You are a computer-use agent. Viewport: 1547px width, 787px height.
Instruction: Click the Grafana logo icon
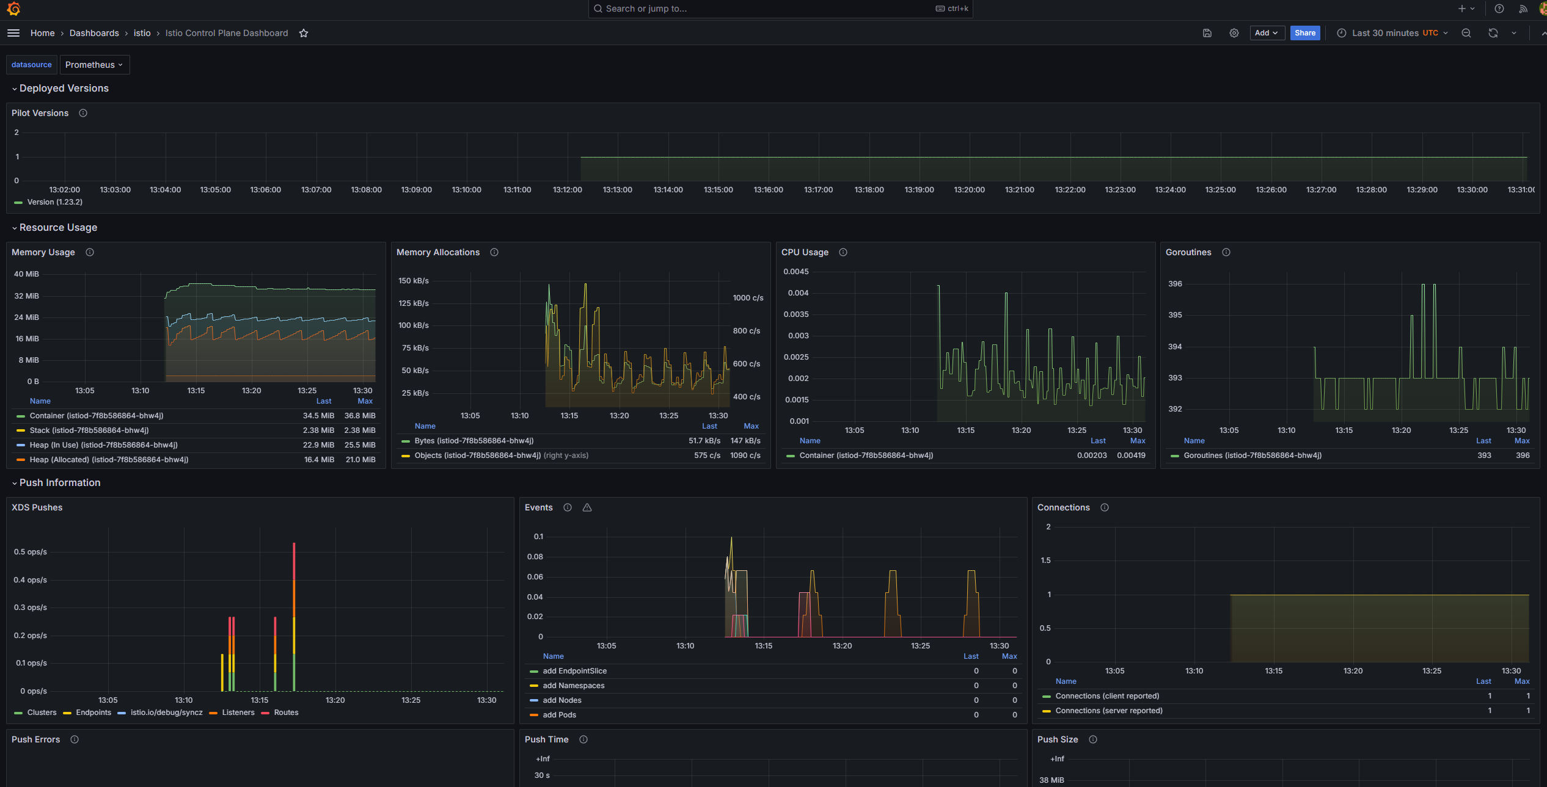[x=13, y=9]
